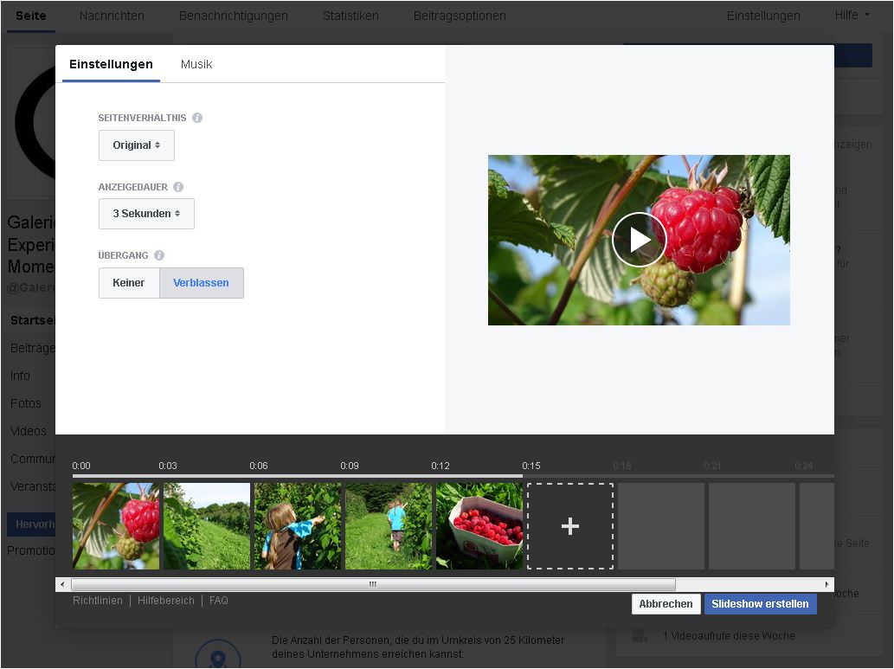Select the first raspberry close-up thumbnail
Image resolution: width=894 pixels, height=669 pixels.
(x=116, y=526)
